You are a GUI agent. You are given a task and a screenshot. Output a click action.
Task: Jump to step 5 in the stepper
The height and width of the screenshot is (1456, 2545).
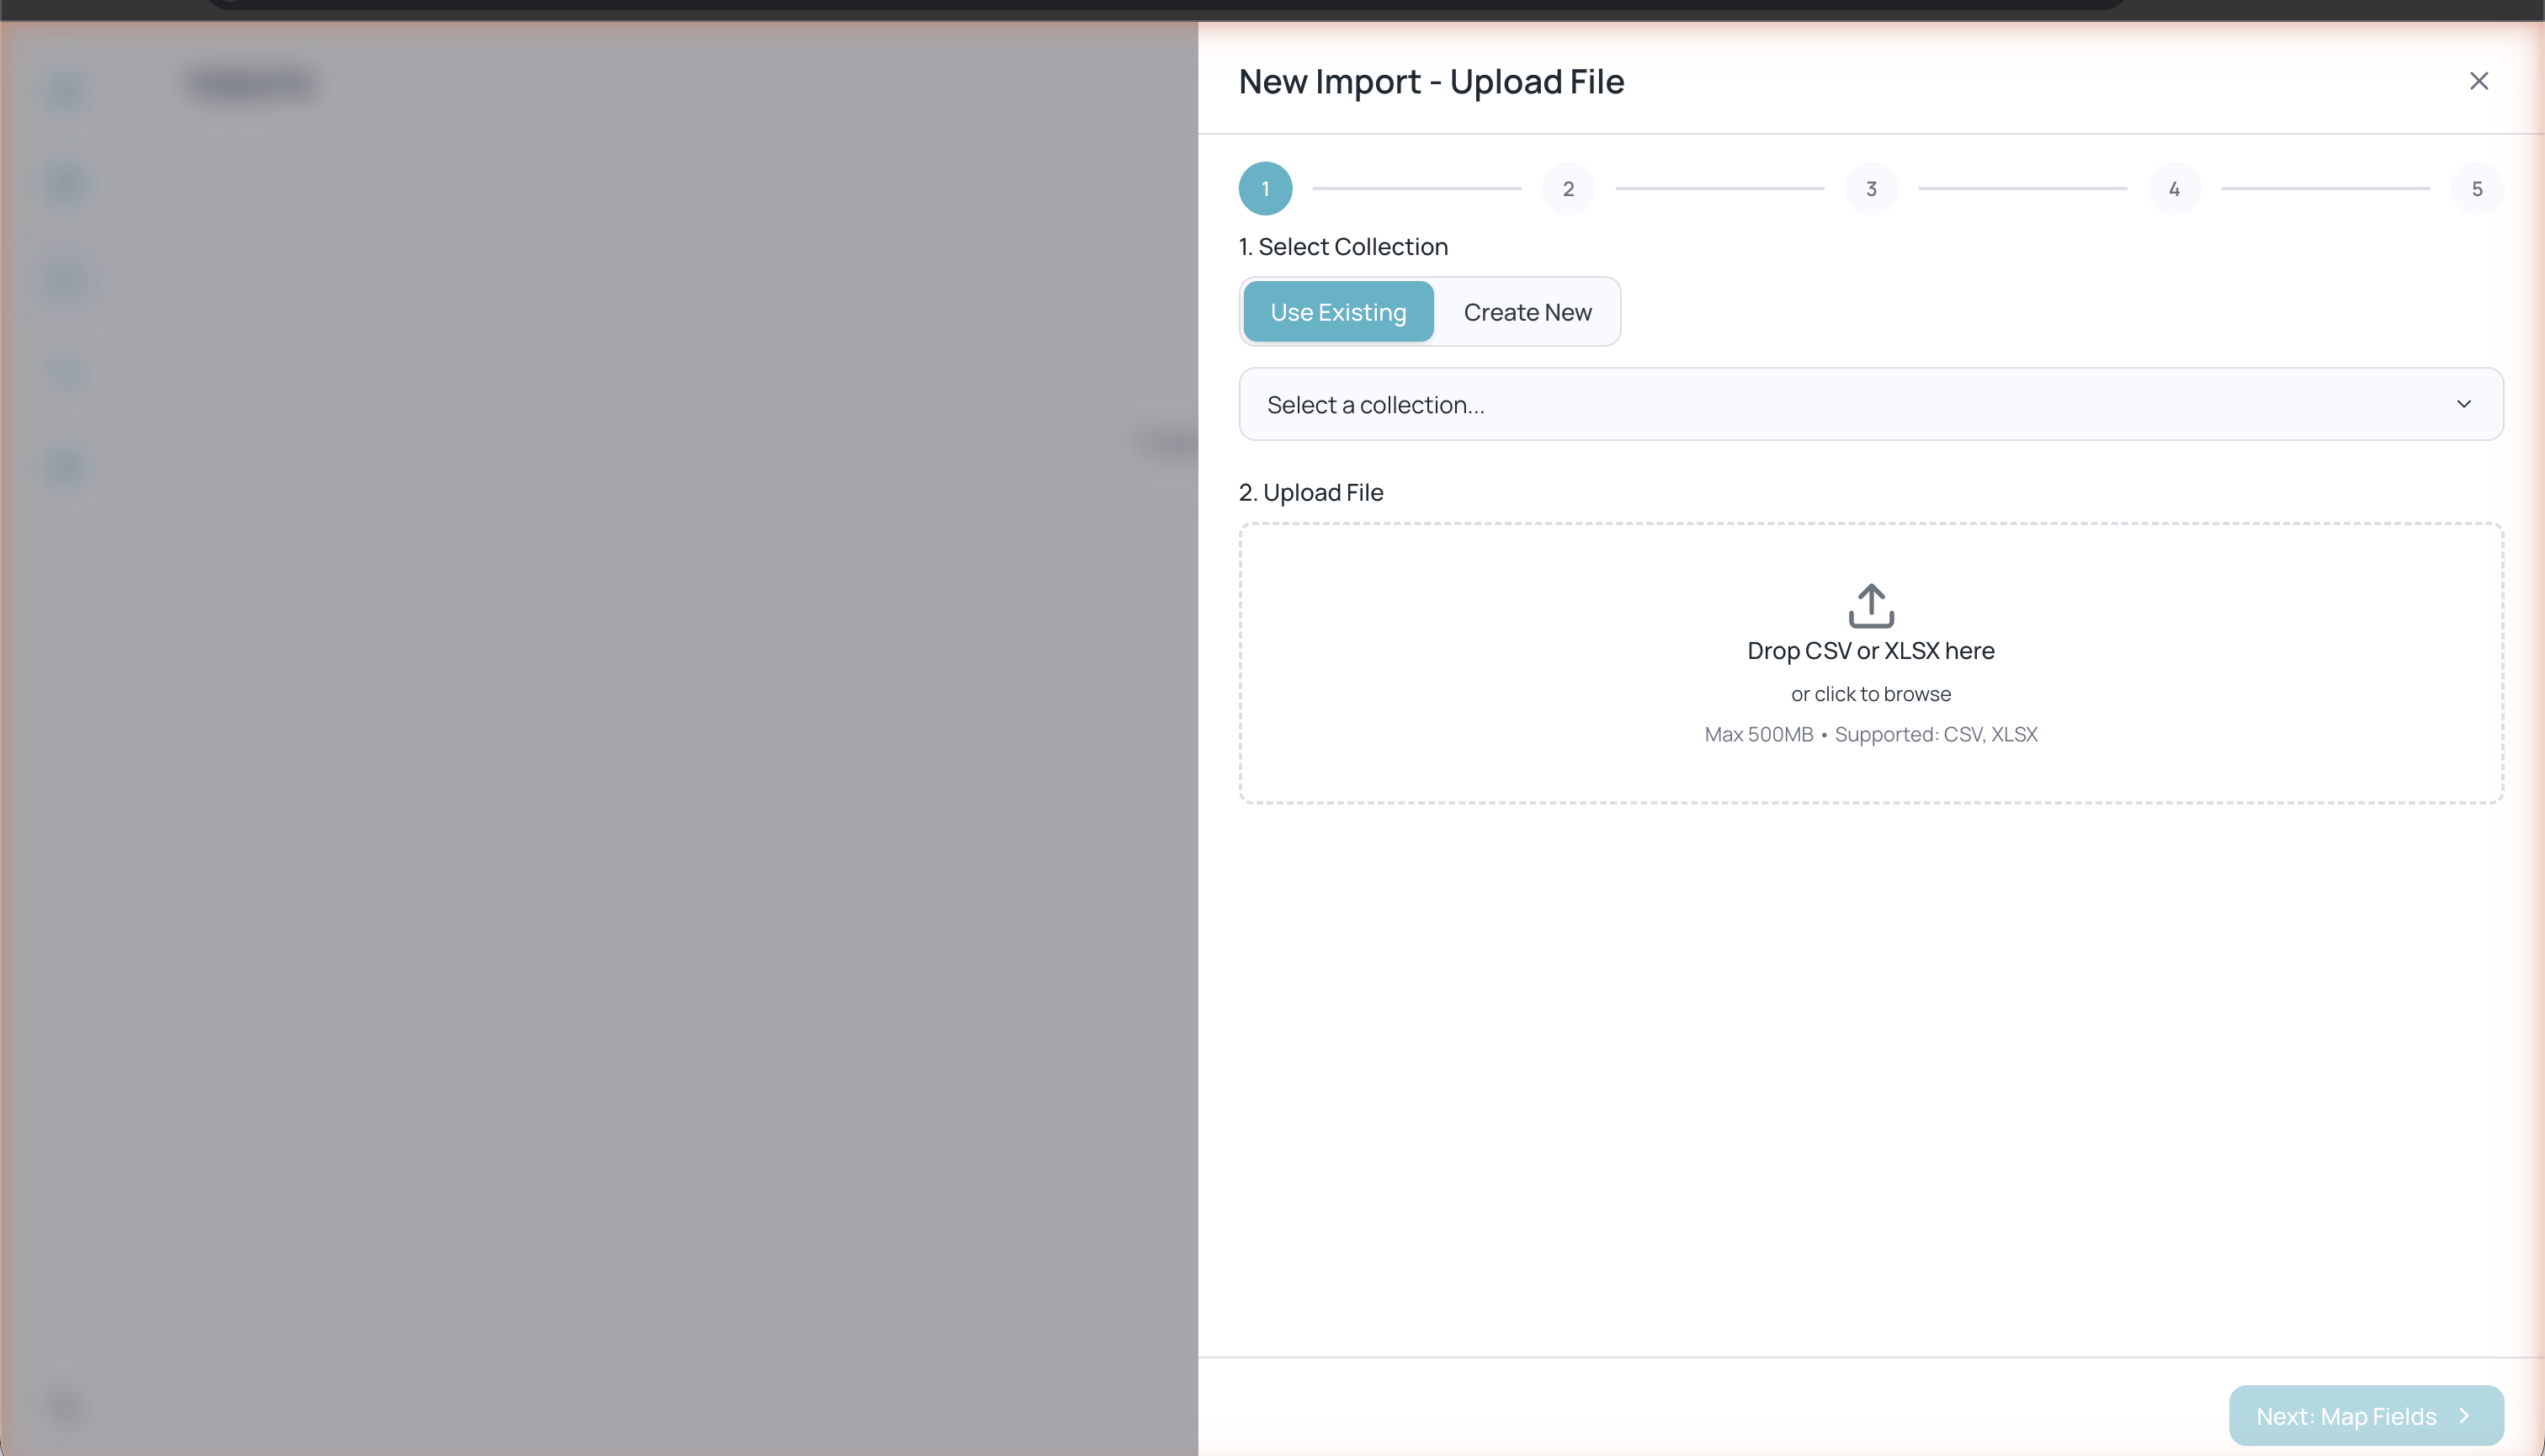coord(2476,189)
